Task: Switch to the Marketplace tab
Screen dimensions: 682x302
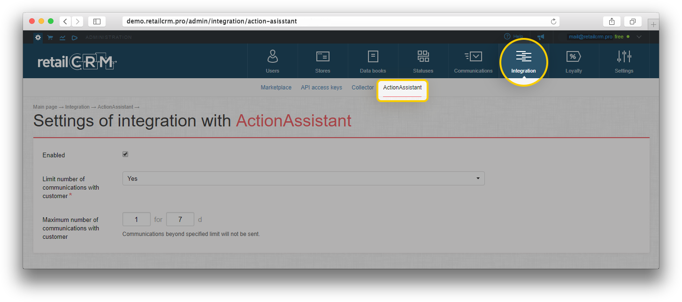Action: point(276,88)
